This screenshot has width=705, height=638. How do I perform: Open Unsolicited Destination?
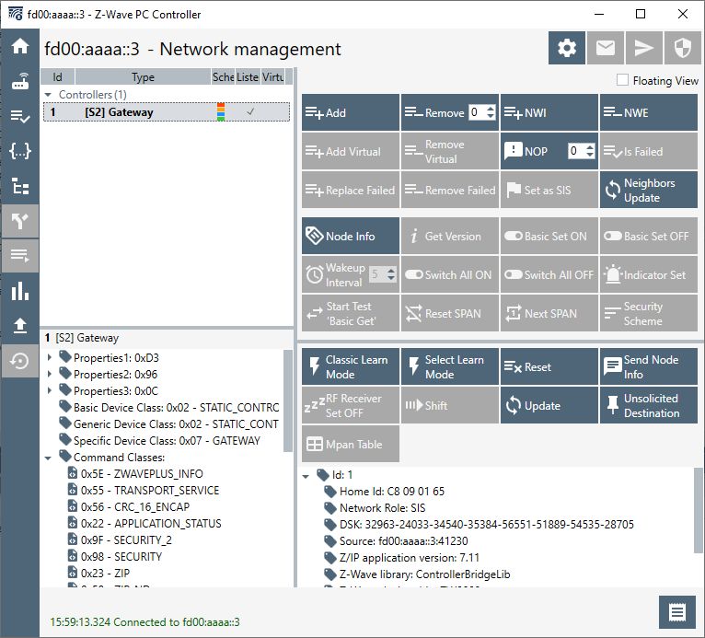648,405
